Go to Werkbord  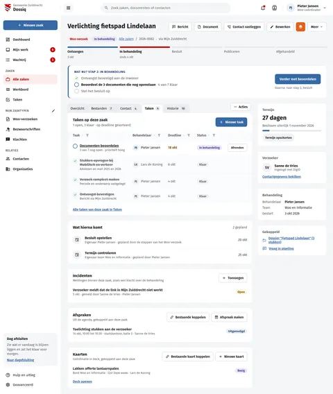[x=30, y=89]
